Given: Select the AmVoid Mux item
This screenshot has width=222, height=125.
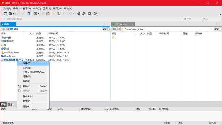Looking at the screenshot, I should [x=10, y=52].
